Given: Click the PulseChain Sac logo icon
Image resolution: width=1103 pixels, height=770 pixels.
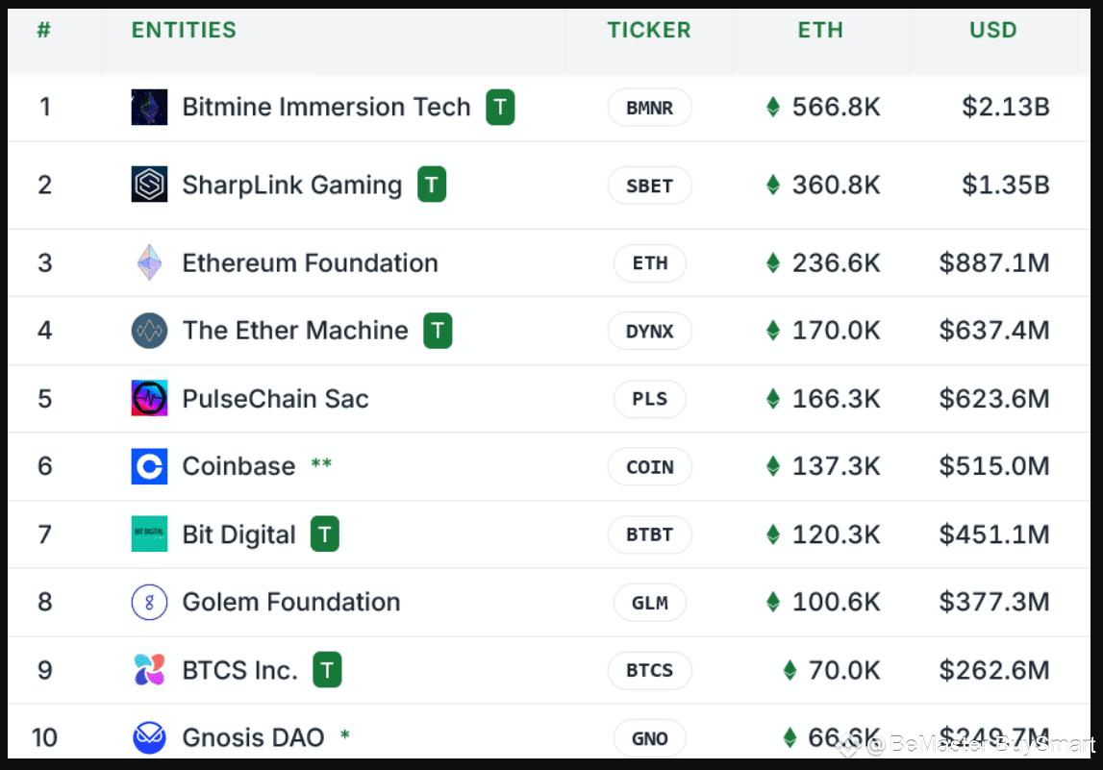Looking at the screenshot, I should point(149,398).
